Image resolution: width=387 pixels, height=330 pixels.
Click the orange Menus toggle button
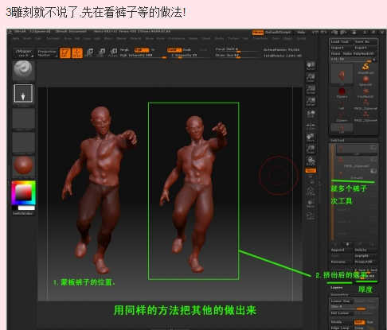coord(258,33)
